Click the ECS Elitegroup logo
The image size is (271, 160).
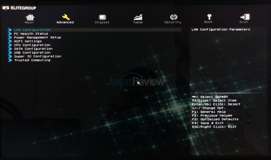pyautogui.click(x=19, y=8)
